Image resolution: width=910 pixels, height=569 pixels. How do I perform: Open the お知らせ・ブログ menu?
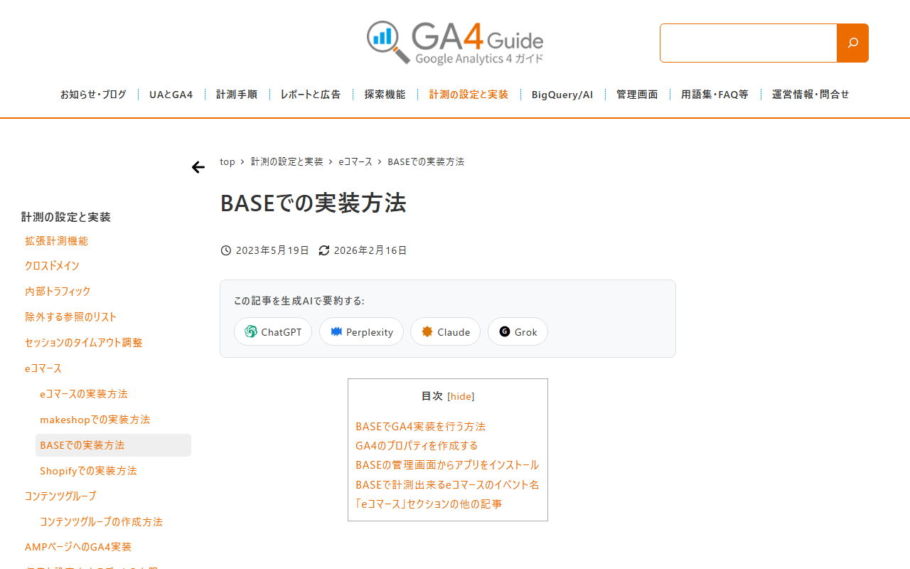click(93, 95)
